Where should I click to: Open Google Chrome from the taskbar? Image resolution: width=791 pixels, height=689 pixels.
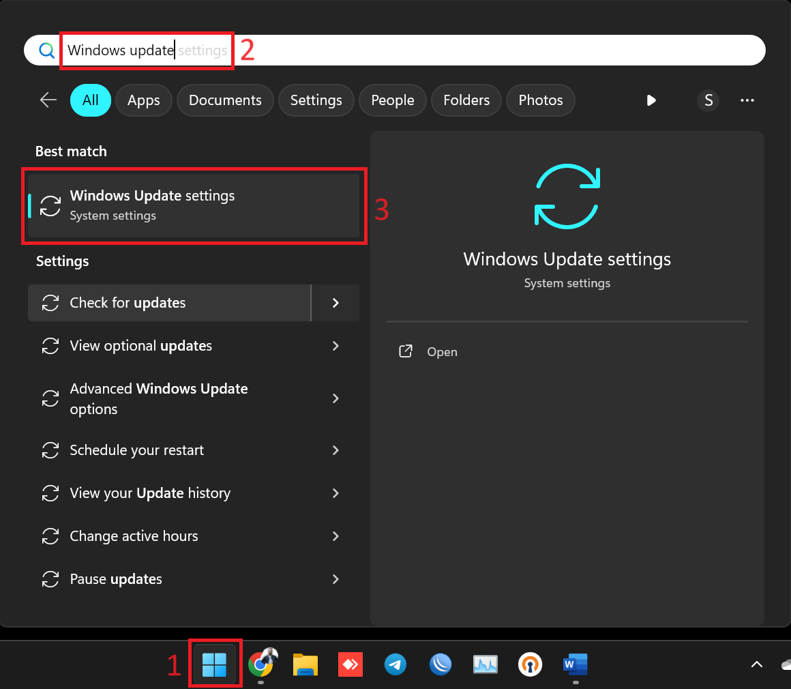pyautogui.click(x=261, y=664)
